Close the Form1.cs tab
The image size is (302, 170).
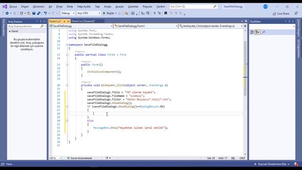[68, 21]
